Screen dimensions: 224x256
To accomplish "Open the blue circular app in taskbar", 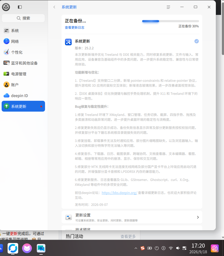I will click(13, 248).
